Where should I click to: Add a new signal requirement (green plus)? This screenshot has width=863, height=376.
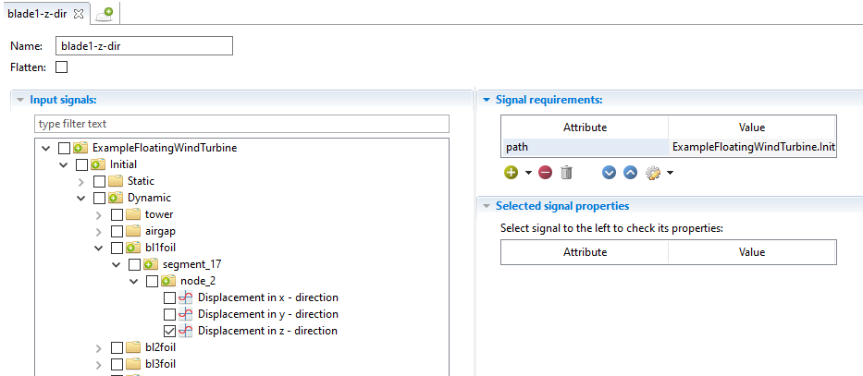click(x=511, y=173)
